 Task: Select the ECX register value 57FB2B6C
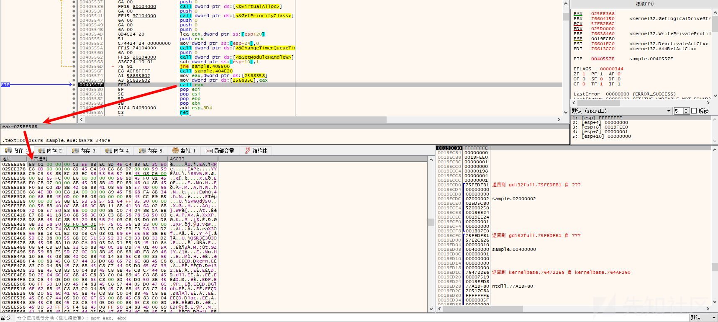click(x=603, y=24)
